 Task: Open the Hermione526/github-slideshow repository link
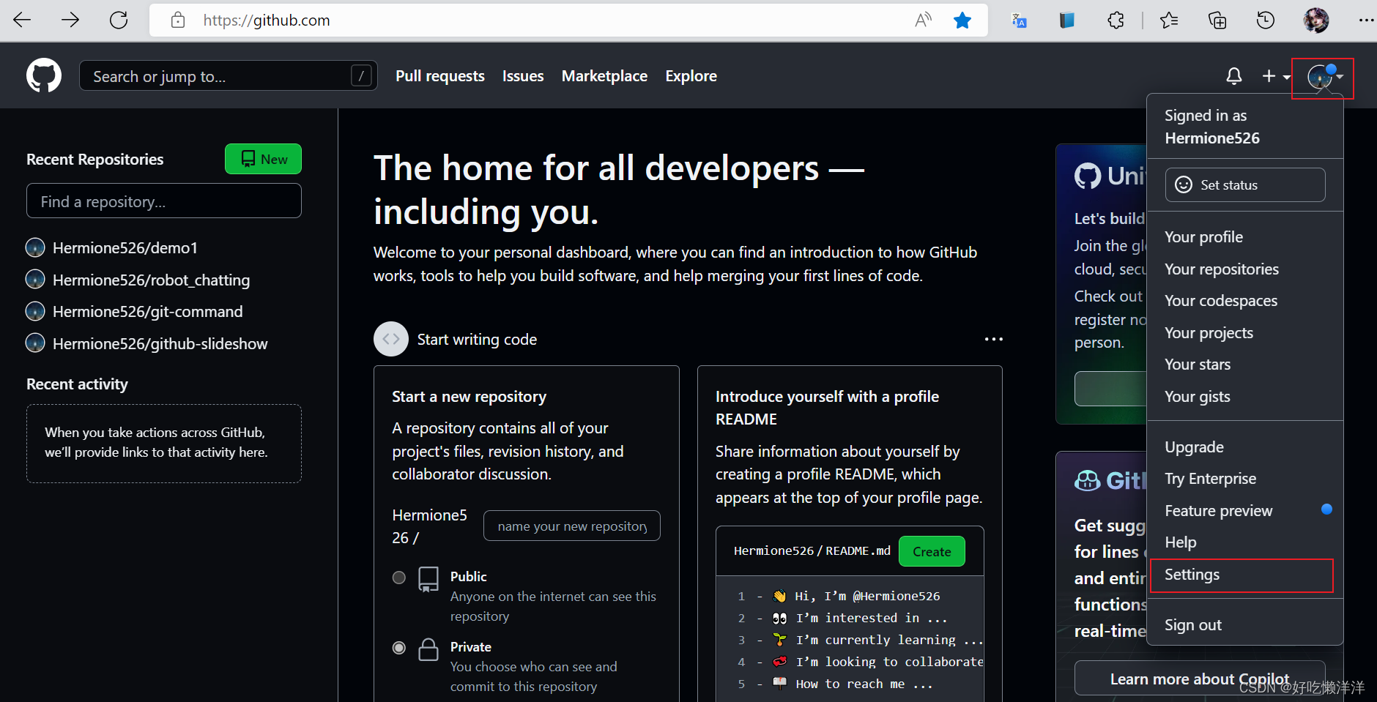tap(160, 344)
